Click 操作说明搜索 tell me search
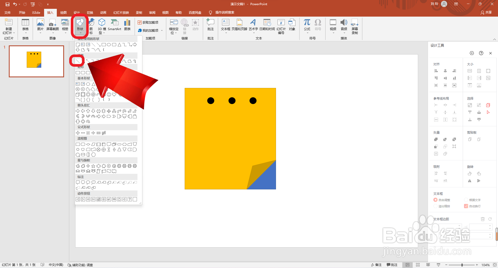 click(x=225, y=12)
